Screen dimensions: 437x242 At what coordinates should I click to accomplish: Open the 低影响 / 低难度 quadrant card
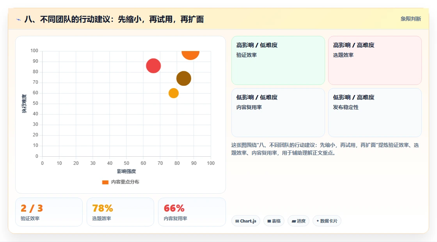point(278,113)
